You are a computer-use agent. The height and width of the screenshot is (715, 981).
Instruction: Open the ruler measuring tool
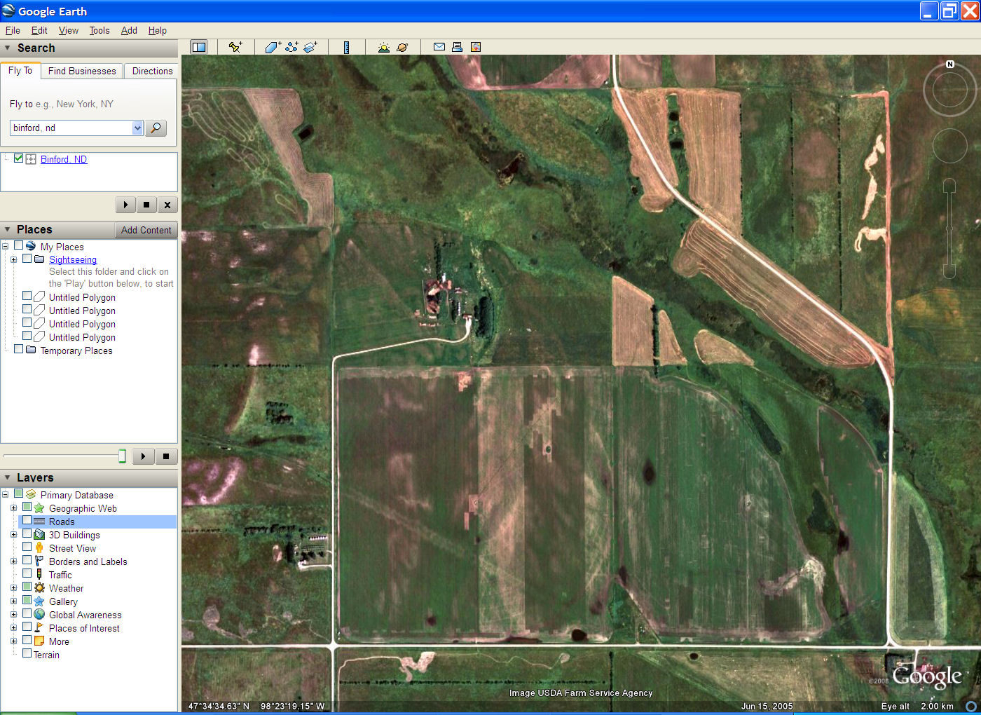pos(346,47)
